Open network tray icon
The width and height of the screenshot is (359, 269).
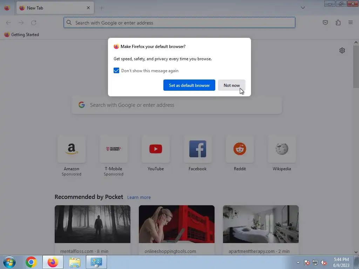pyautogui.click(x=315, y=262)
